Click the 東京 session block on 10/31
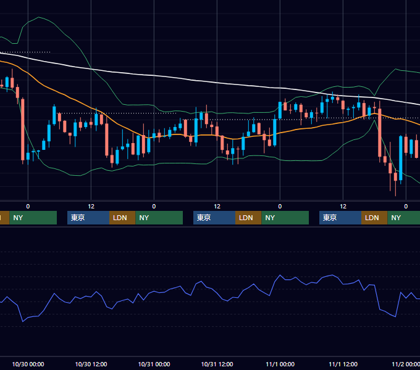Viewport: 420px width, 370px height. pos(214,218)
